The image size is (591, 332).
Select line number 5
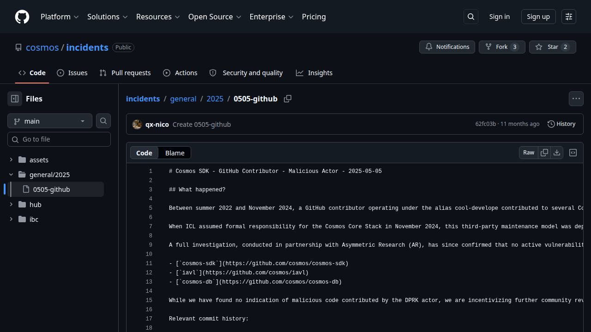[151, 208]
